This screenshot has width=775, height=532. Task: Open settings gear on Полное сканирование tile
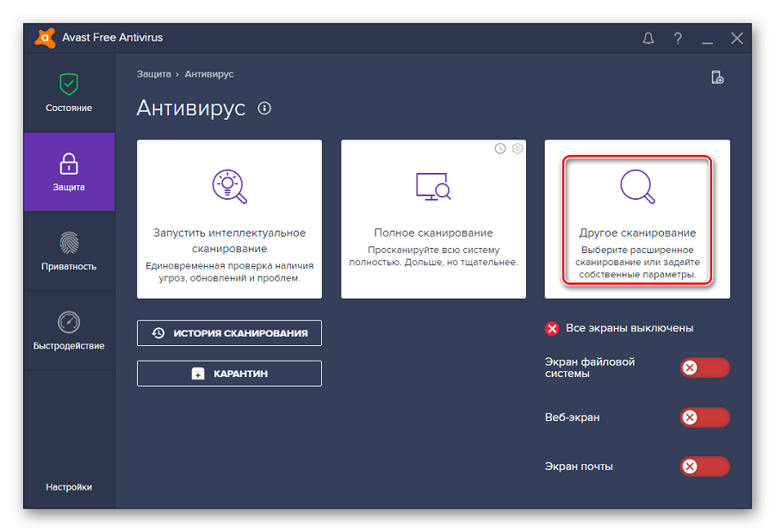518,149
